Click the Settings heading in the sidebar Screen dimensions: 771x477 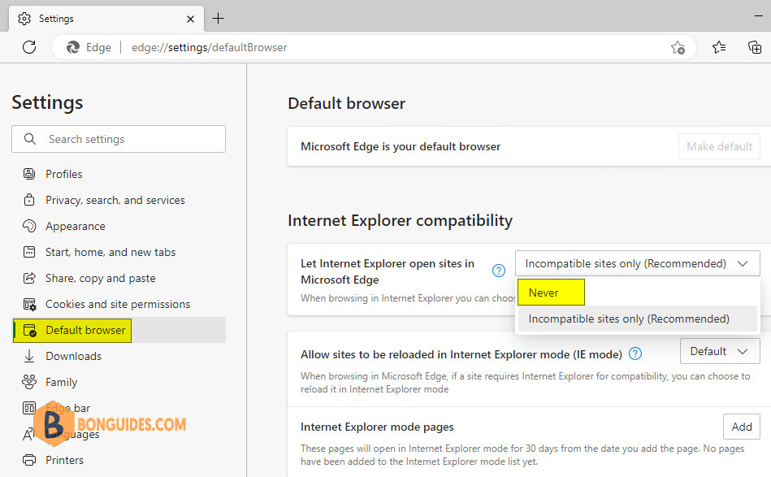[x=47, y=102]
